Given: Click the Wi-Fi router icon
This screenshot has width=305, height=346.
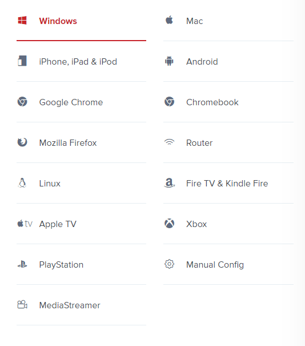Looking at the screenshot, I should click(x=169, y=142).
